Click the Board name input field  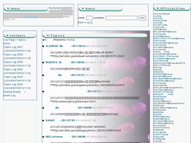(x=89, y=18)
